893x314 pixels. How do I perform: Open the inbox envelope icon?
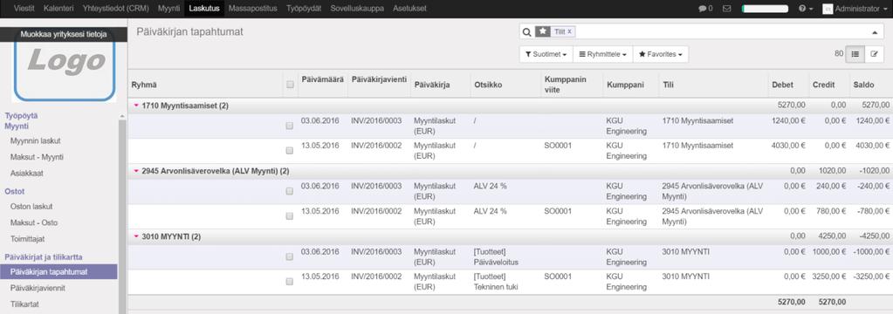pyautogui.click(x=726, y=9)
